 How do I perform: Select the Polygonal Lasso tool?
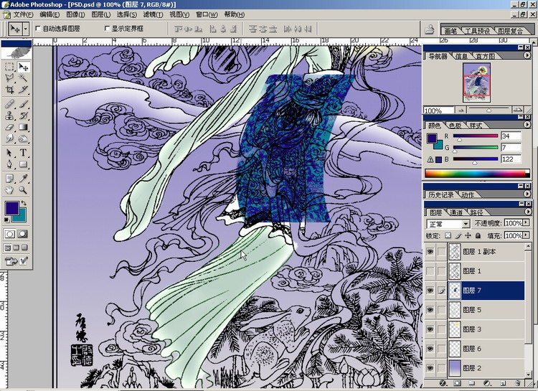9,78
